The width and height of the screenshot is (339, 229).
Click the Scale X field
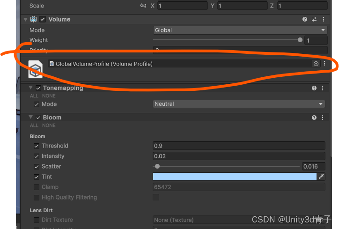pos(183,6)
